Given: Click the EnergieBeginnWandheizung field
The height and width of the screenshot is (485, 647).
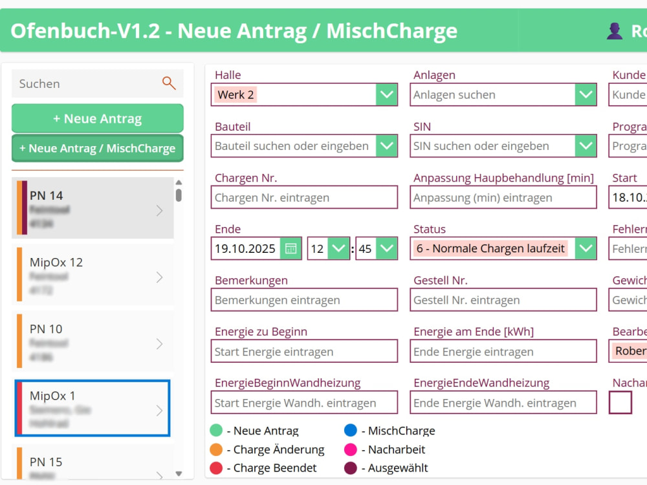Looking at the screenshot, I should coord(304,402).
